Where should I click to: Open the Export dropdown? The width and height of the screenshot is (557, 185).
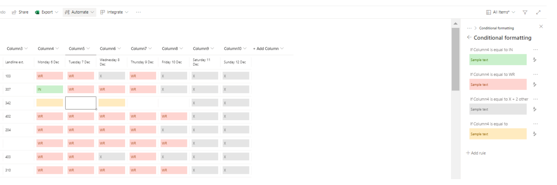47,12
